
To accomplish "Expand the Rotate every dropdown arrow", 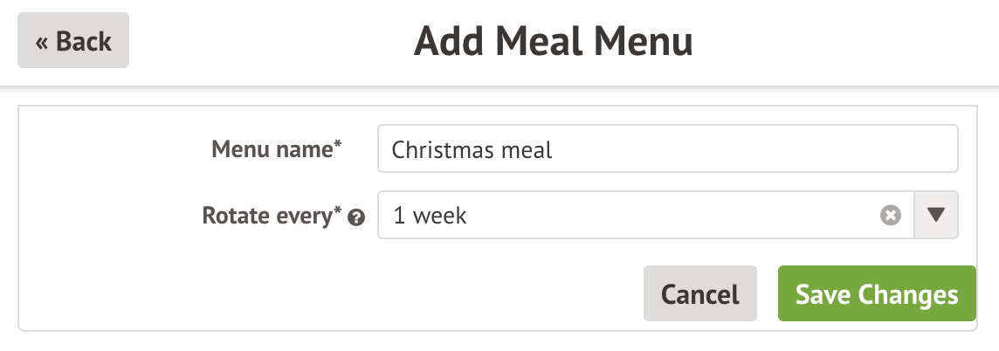I will pyautogui.click(x=935, y=216).
